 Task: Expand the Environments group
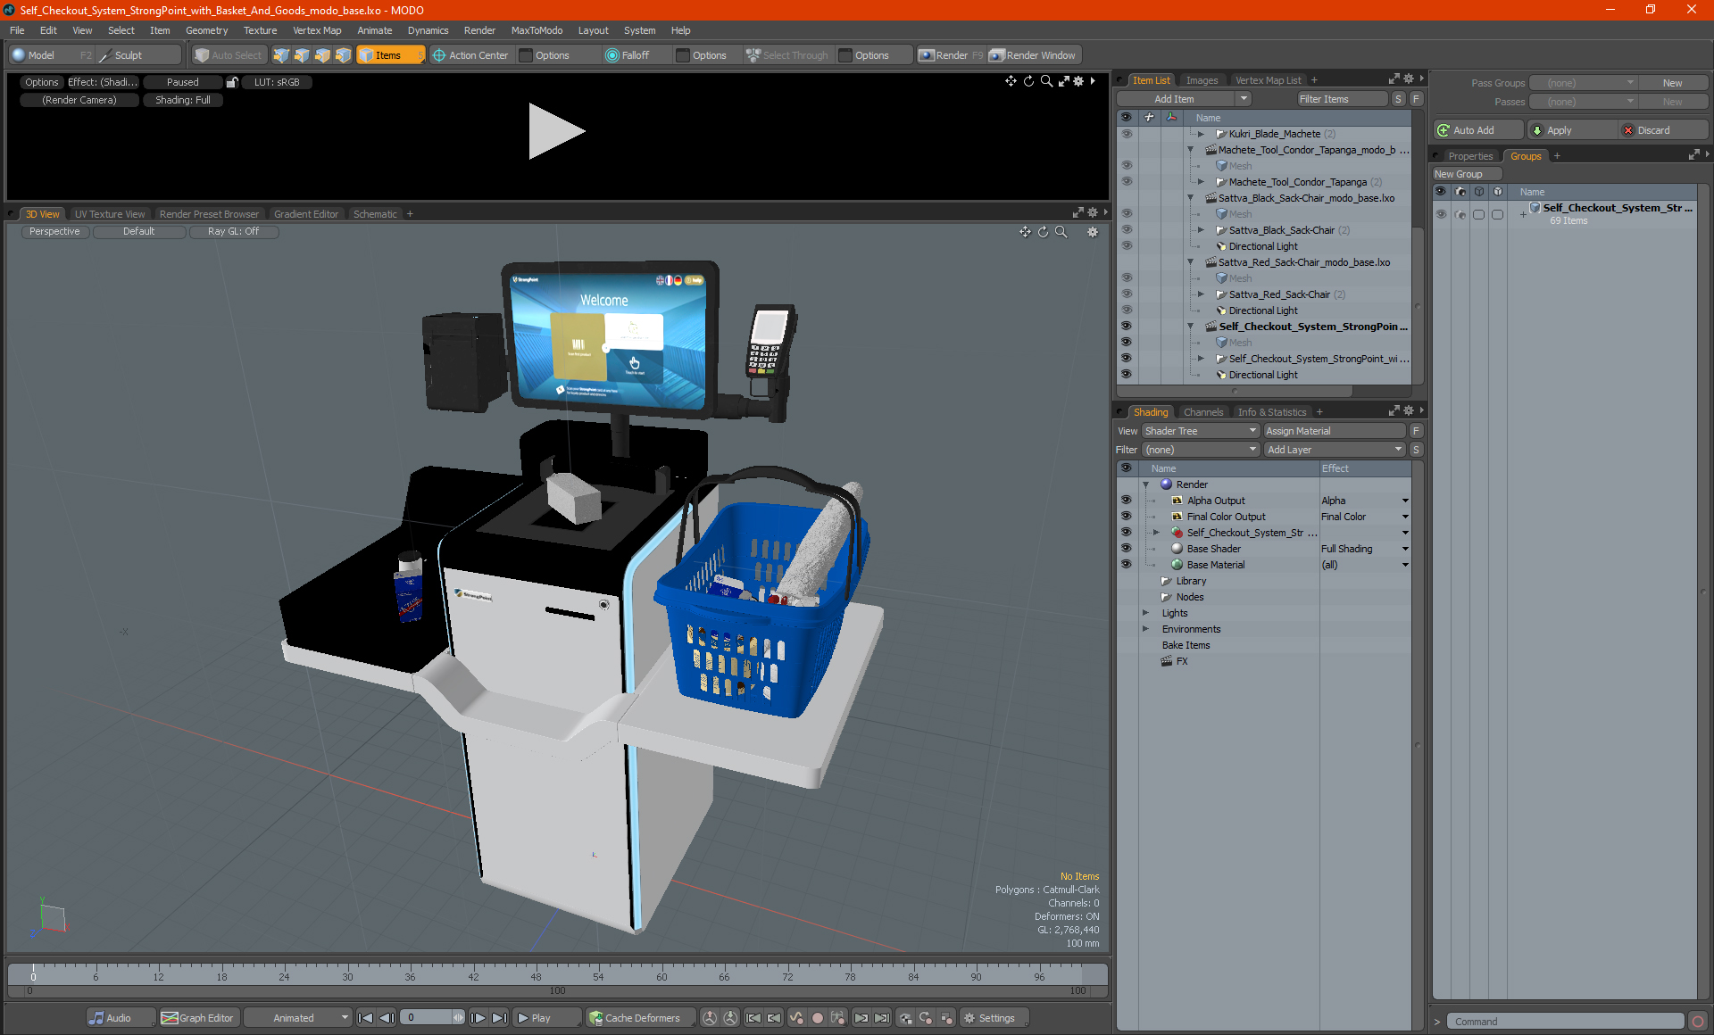coord(1145,629)
